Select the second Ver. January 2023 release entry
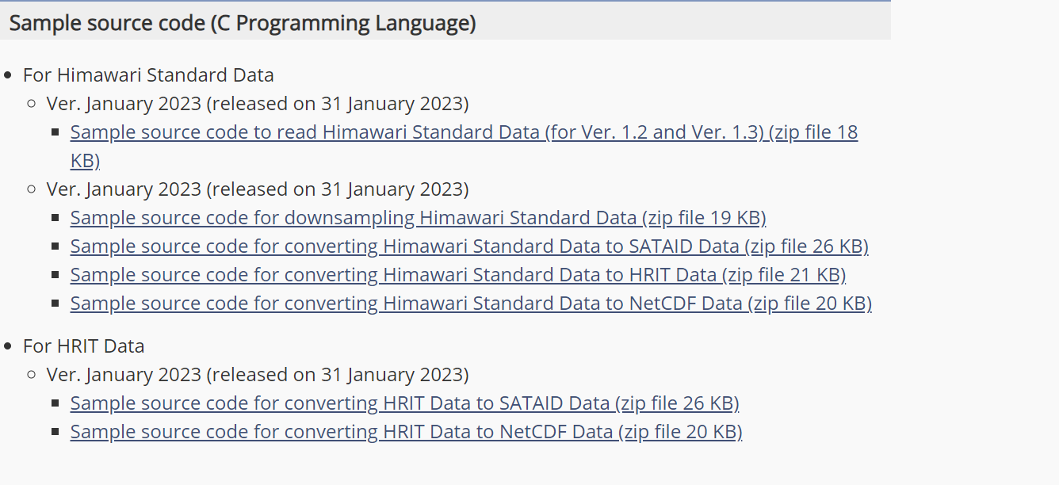This screenshot has width=1059, height=485. click(258, 189)
